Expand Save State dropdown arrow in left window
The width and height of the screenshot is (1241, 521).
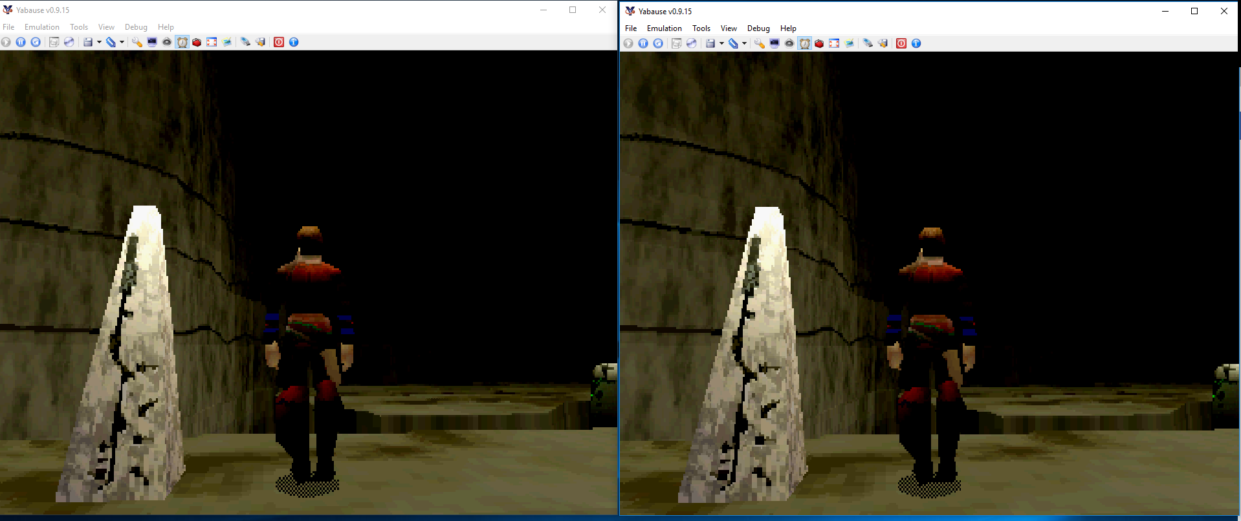pyautogui.click(x=99, y=42)
